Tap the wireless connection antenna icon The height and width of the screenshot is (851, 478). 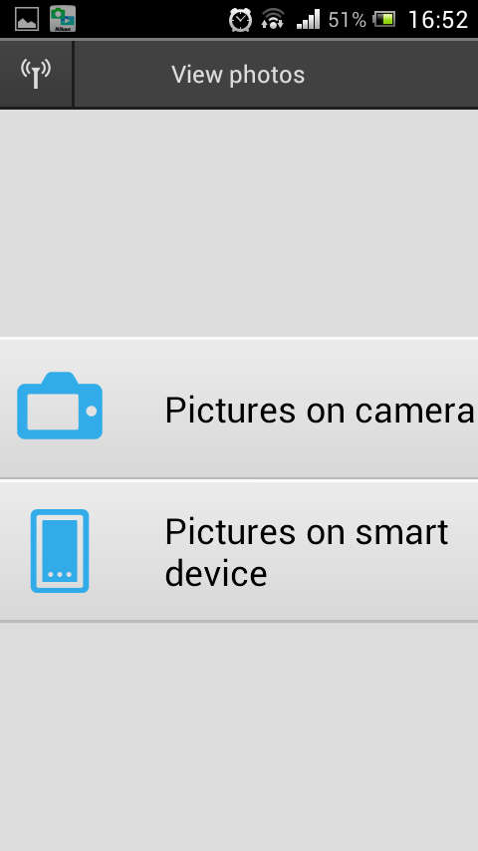pyautogui.click(x=36, y=74)
